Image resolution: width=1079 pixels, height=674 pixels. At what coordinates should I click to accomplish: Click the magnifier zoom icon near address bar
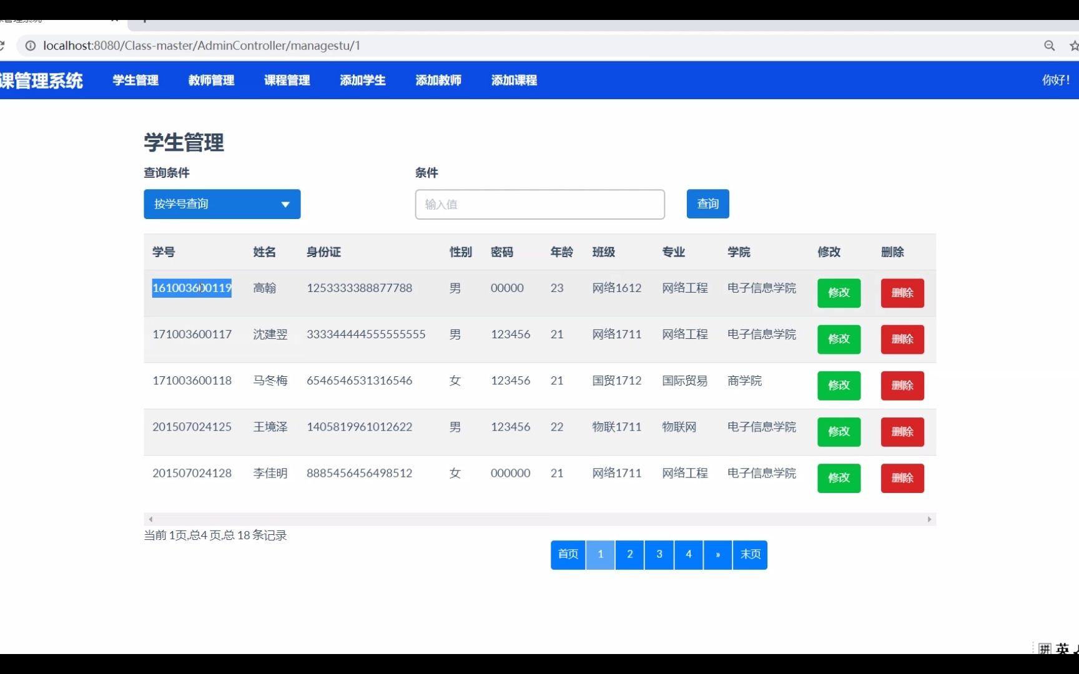1050,46
